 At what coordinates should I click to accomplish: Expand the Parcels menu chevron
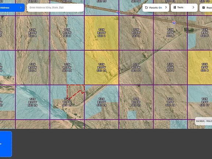166,7
